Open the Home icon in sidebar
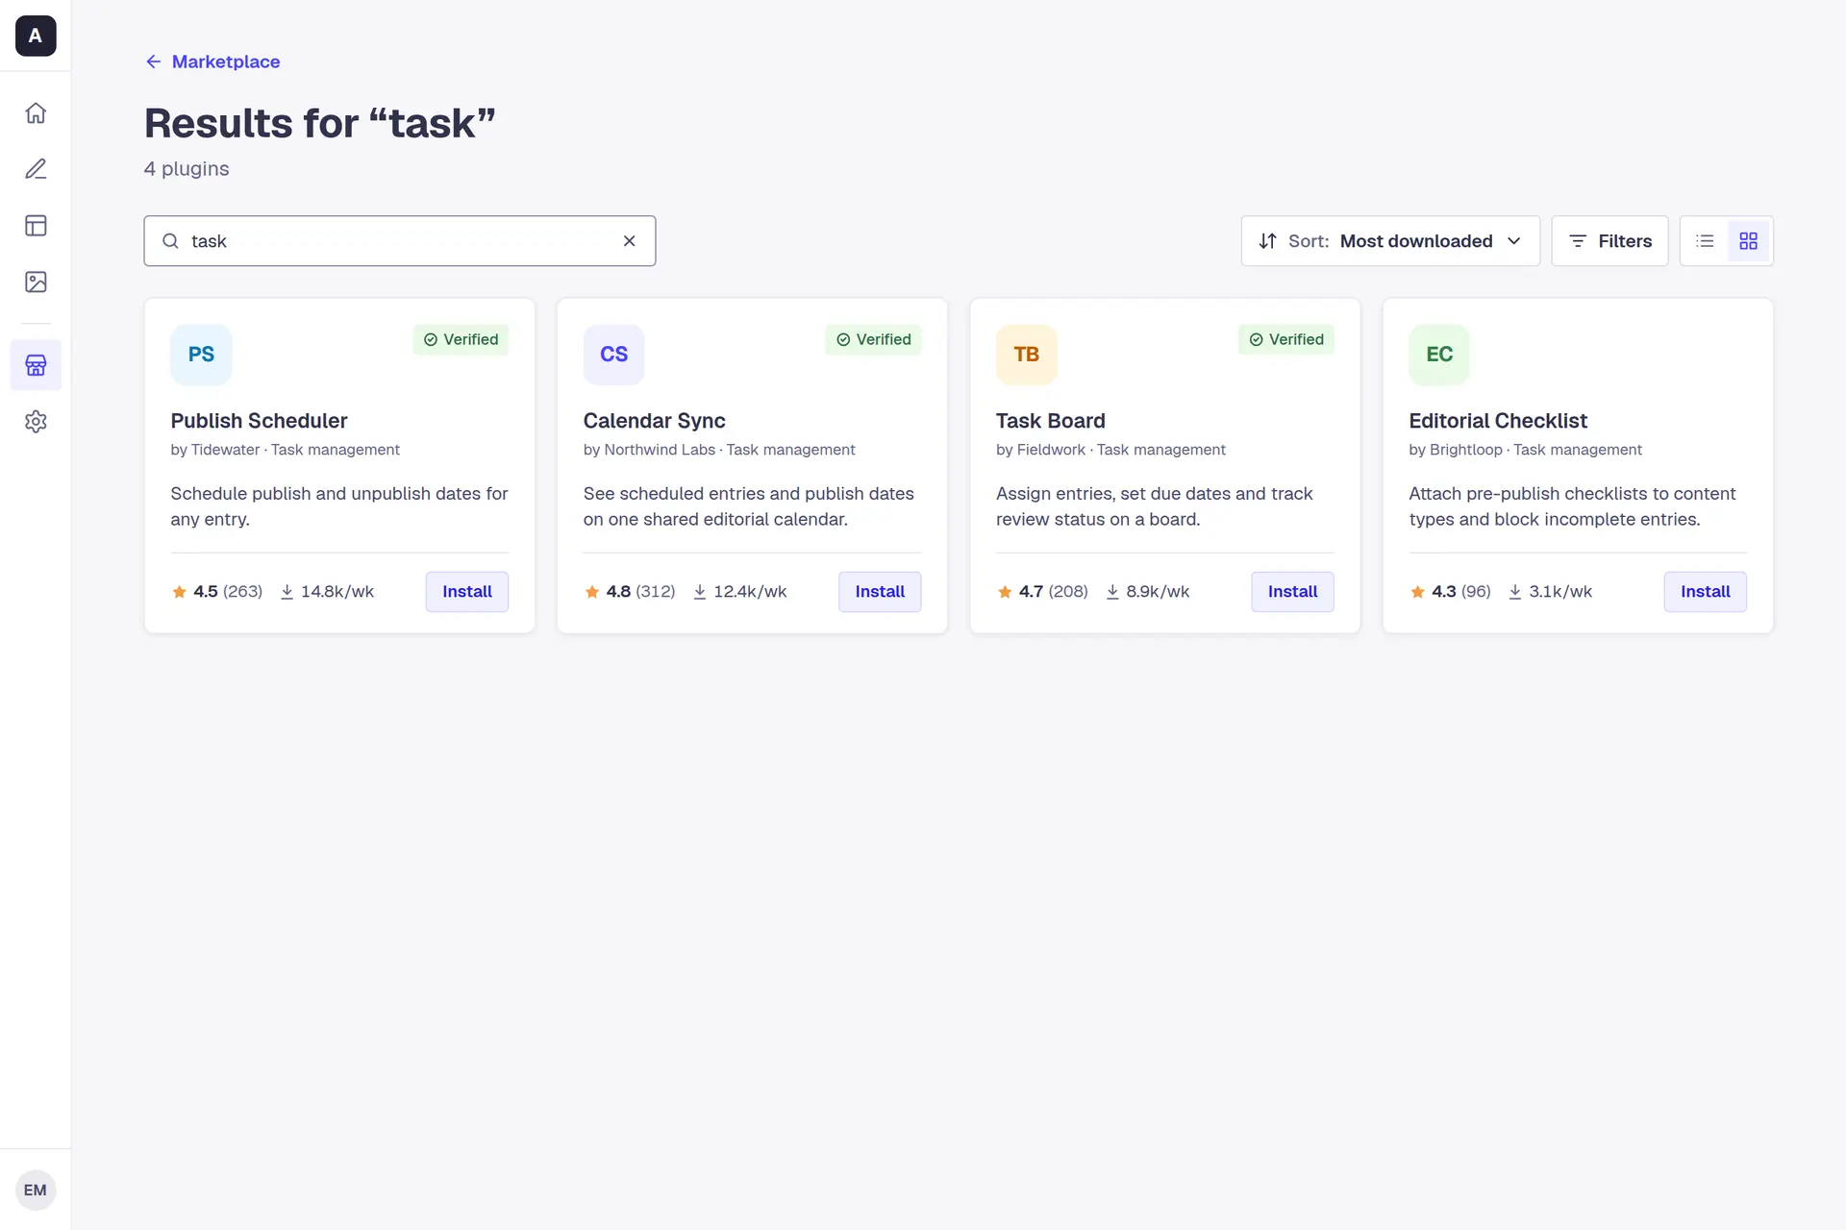Image resolution: width=1846 pixels, height=1230 pixels. 36,113
